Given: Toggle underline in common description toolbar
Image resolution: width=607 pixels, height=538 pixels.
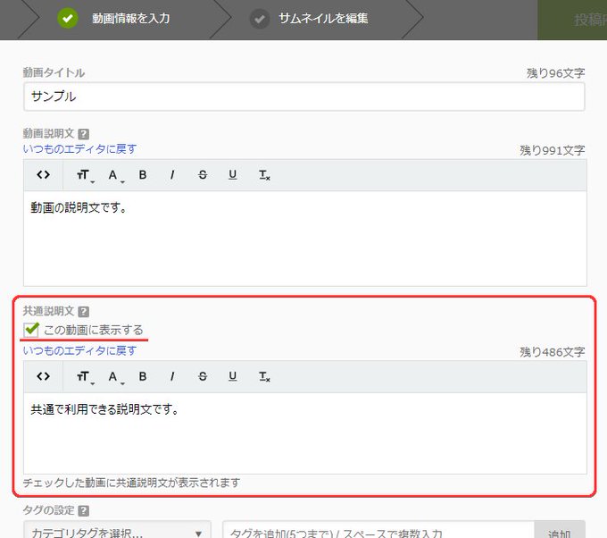Looking at the screenshot, I should tap(232, 377).
